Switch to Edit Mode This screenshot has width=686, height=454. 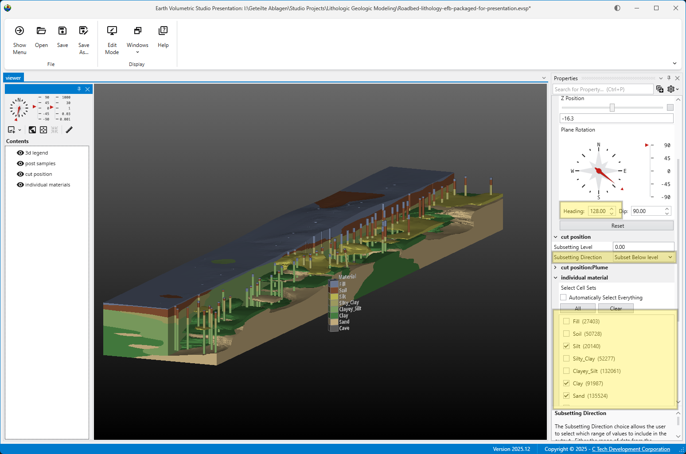coord(112,31)
